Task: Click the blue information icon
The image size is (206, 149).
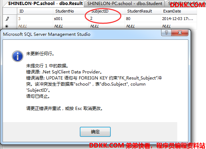Action: pos(18,56)
